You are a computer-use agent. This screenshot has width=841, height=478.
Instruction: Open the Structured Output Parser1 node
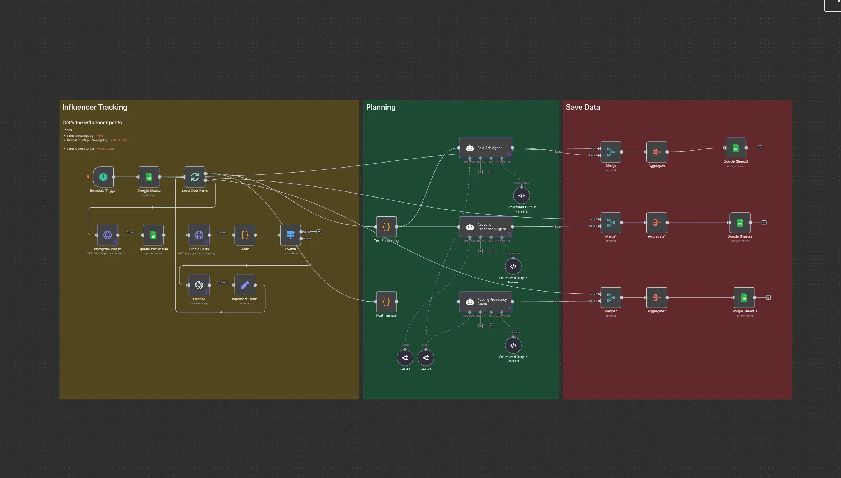pyautogui.click(x=513, y=345)
